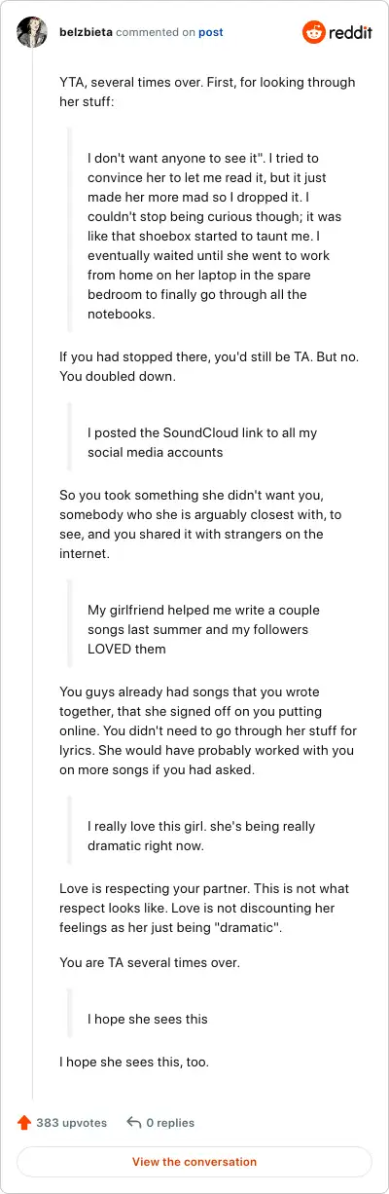Click the vertical comment thread line
This screenshot has height=1194, width=389.
[32, 565]
